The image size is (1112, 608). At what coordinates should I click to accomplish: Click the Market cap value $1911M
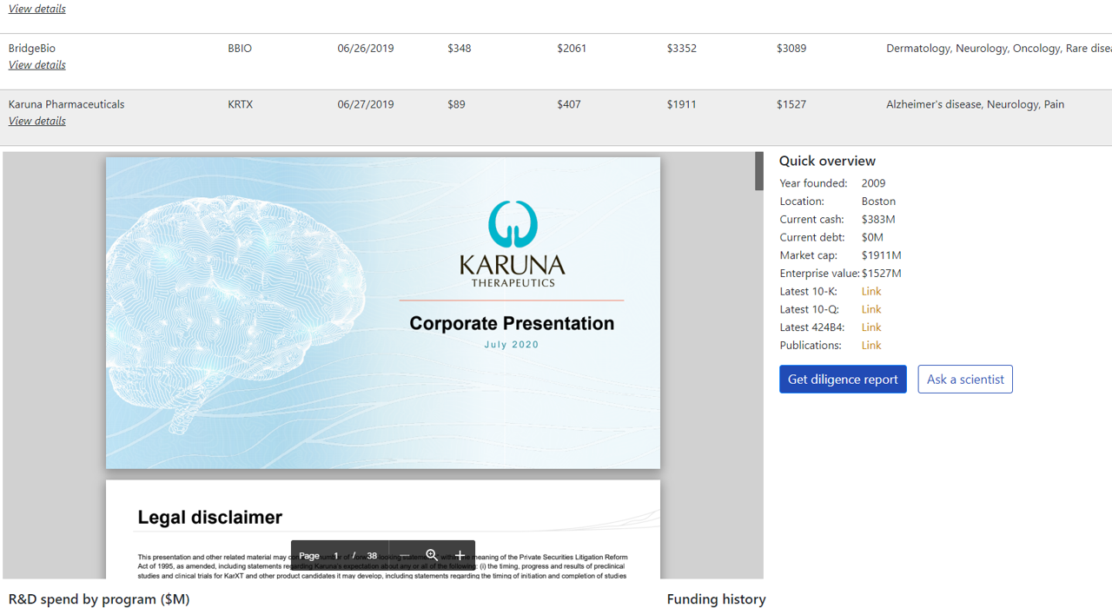coord(882,255)
